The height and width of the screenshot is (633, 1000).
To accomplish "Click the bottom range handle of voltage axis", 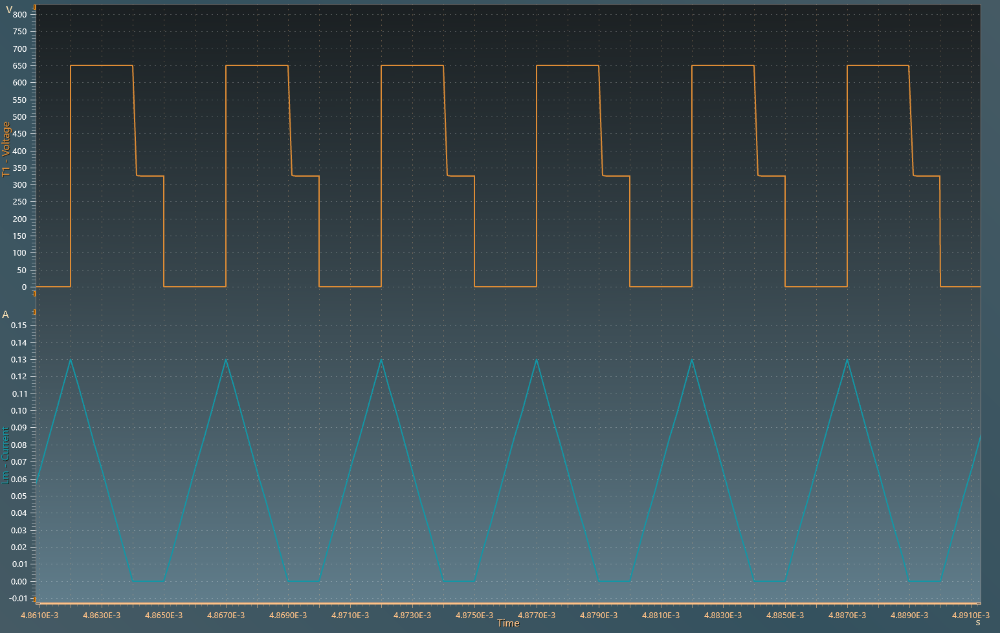I will [34, 293].
